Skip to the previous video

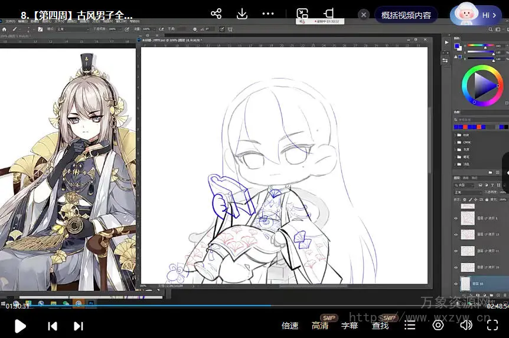53,326
